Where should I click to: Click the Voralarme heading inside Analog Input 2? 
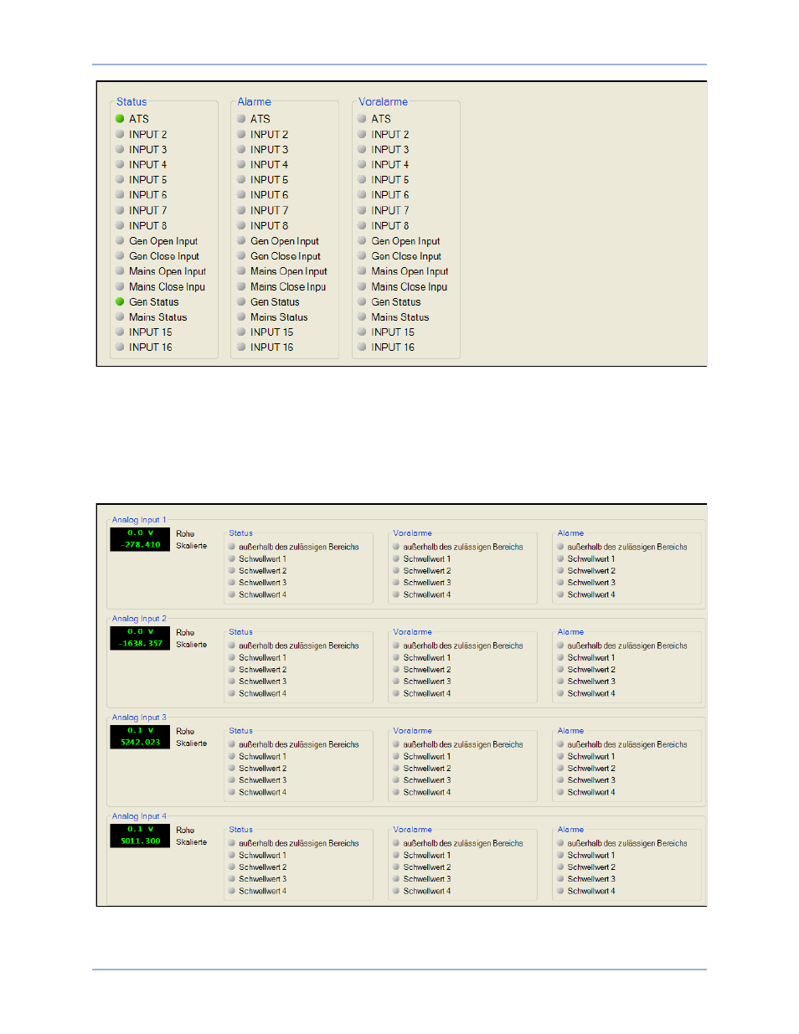pyautogui.click(x=413, y=632)
